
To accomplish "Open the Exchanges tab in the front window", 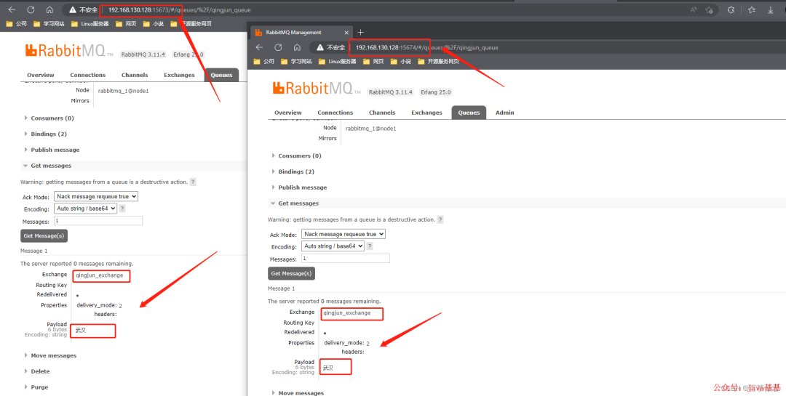I will coord(426,113).
